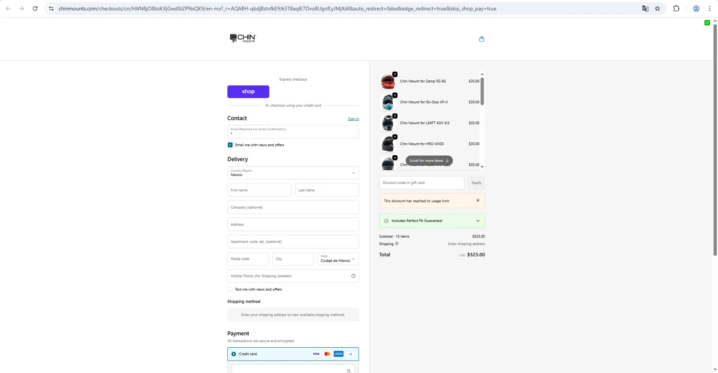Open the Country/Region dropdown
Image resolution: width=718 pixels, height=373 pixels.
pos(293,173)
